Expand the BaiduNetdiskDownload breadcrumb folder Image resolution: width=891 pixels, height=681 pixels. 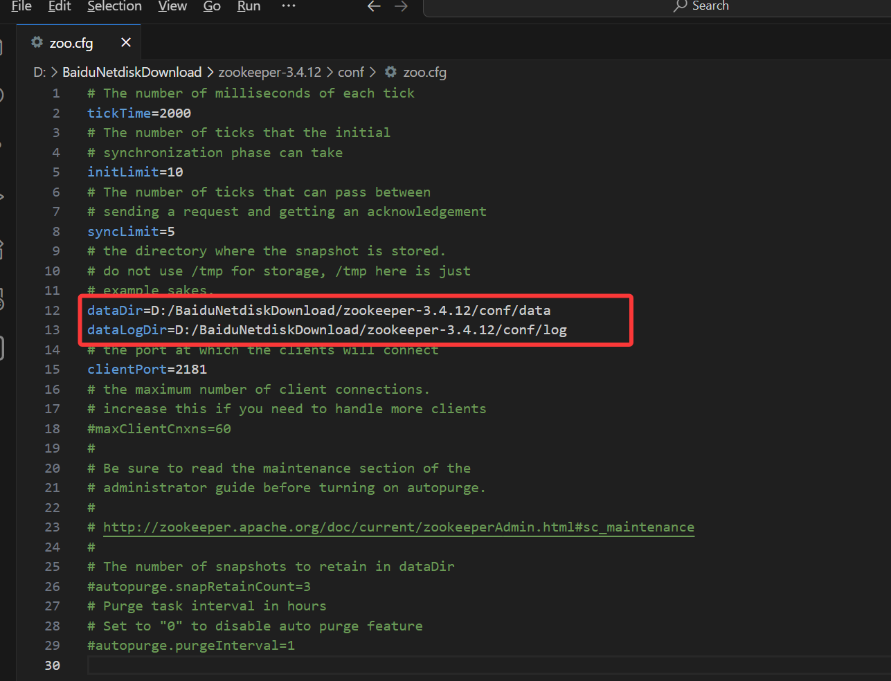(x=132, y=73)
